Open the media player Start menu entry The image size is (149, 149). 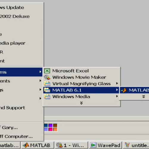(x=21, y=43)
